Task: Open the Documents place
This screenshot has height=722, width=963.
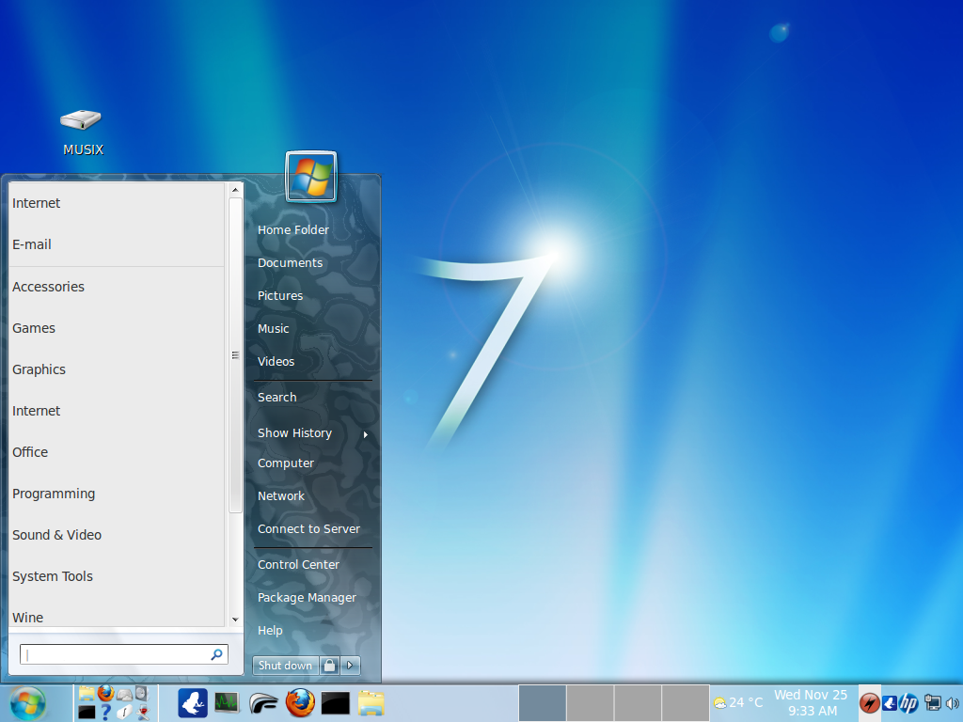Action: coord(312,263)
